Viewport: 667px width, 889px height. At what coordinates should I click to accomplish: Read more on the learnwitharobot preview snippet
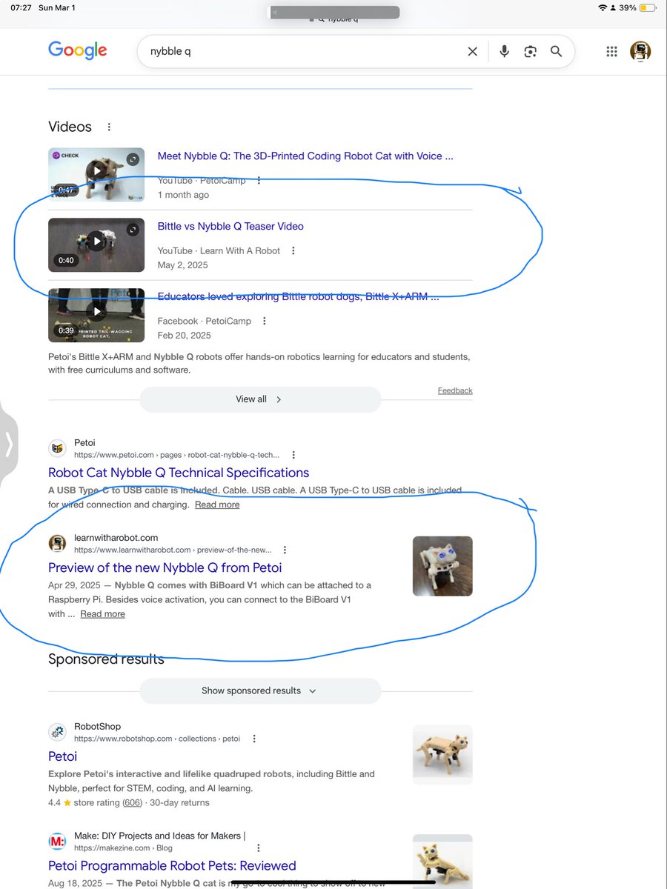pyautogui.click(x=102, y=613)
